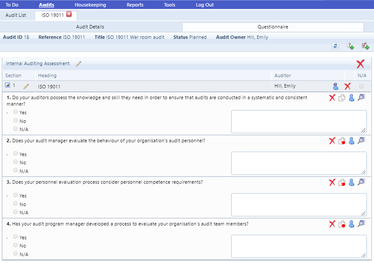Screen dimensions: 374x263
Task: Assign auditor for section 1 ISO 19011
Action: click(336, 86)
